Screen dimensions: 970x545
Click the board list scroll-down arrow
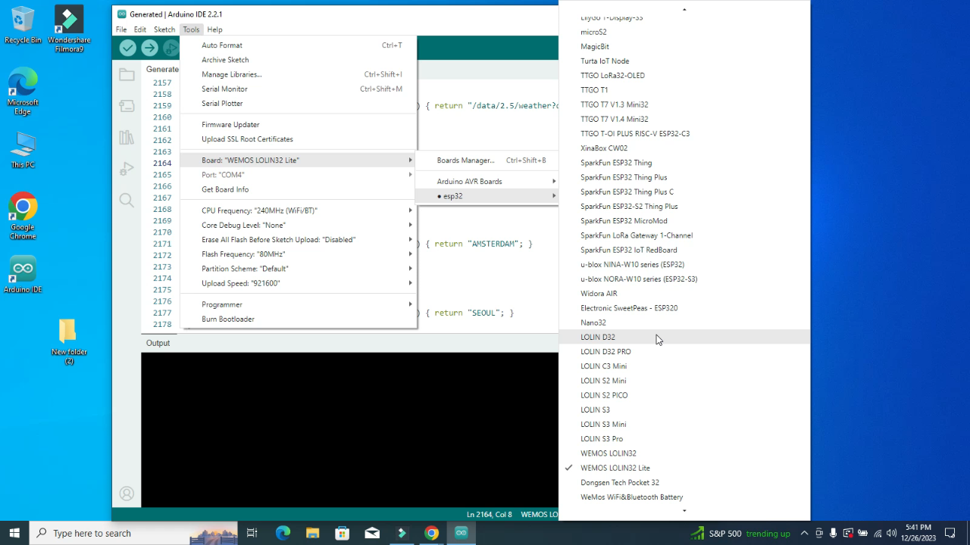(684, 511)
